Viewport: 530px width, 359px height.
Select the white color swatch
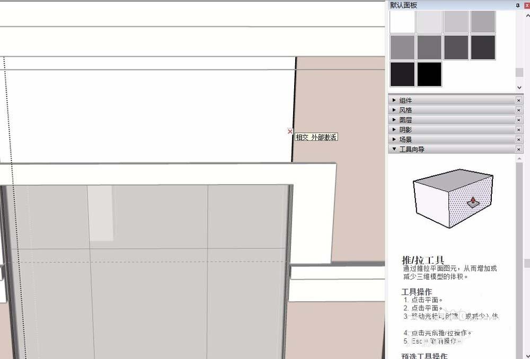402,21
